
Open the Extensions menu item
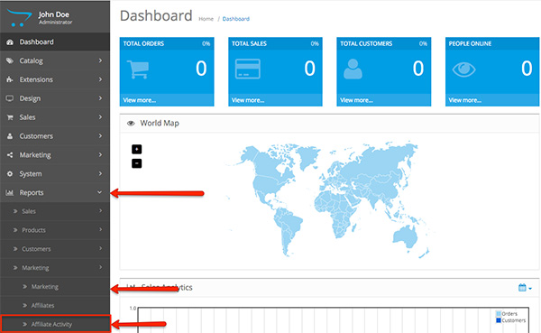[55, 79]
